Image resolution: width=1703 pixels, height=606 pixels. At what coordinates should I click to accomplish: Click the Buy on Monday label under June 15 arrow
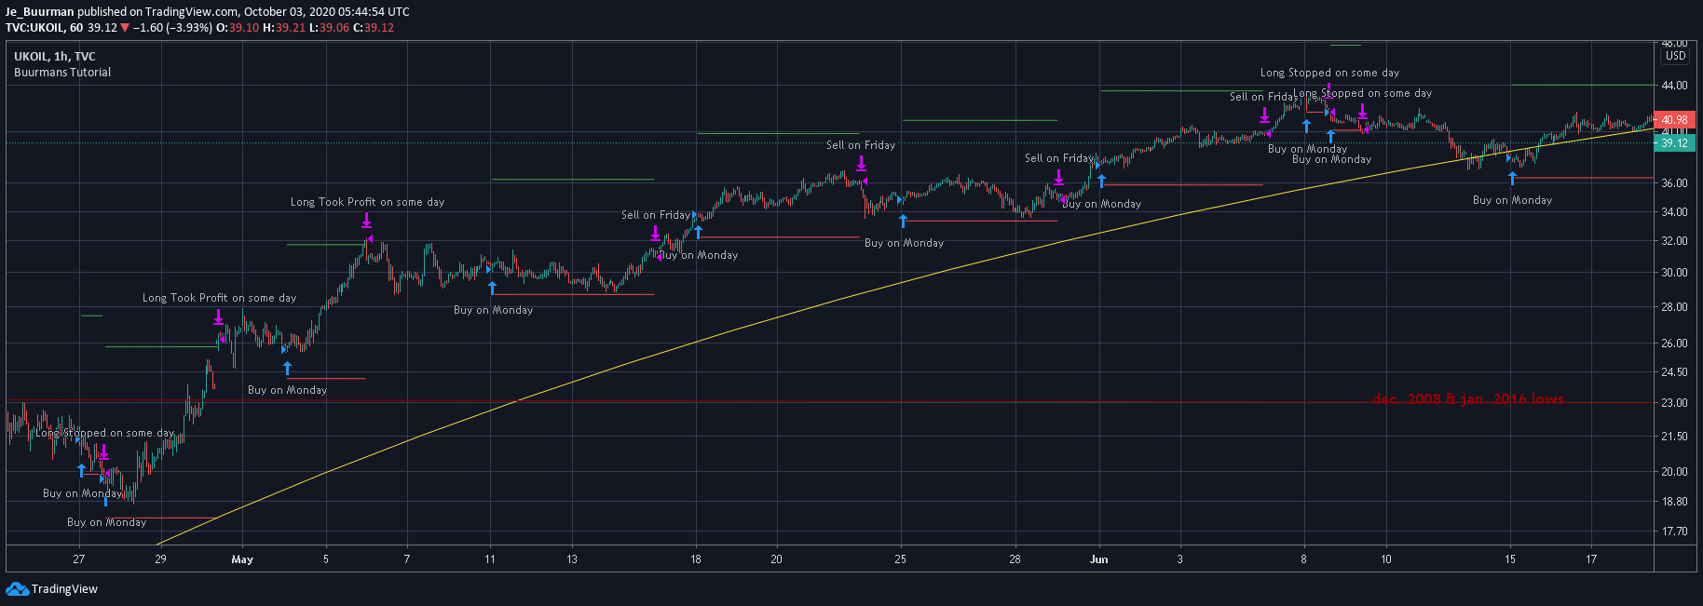point(1512,200)
